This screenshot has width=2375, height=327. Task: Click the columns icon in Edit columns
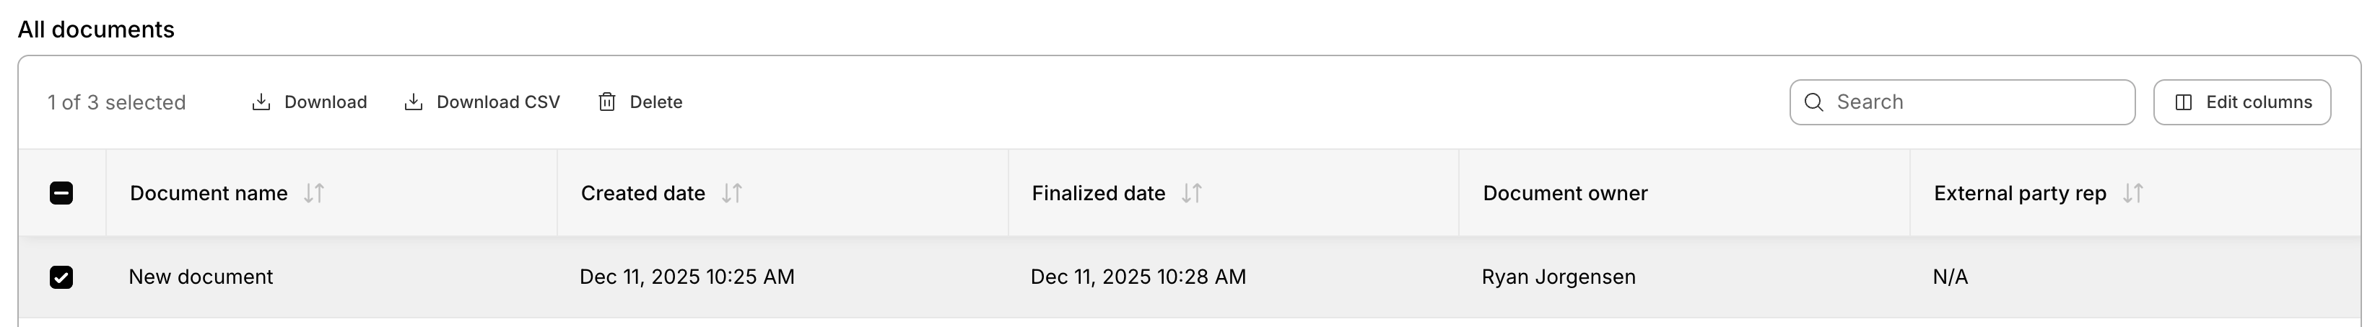click(2183, 102)
